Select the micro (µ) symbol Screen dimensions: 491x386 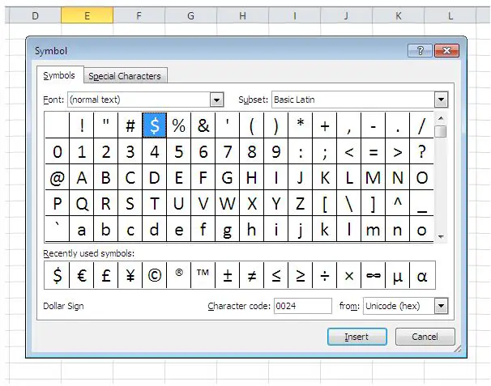(398, 275)
